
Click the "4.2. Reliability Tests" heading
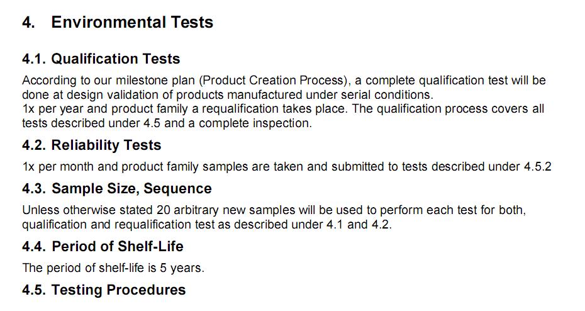[x=91, y=145]
